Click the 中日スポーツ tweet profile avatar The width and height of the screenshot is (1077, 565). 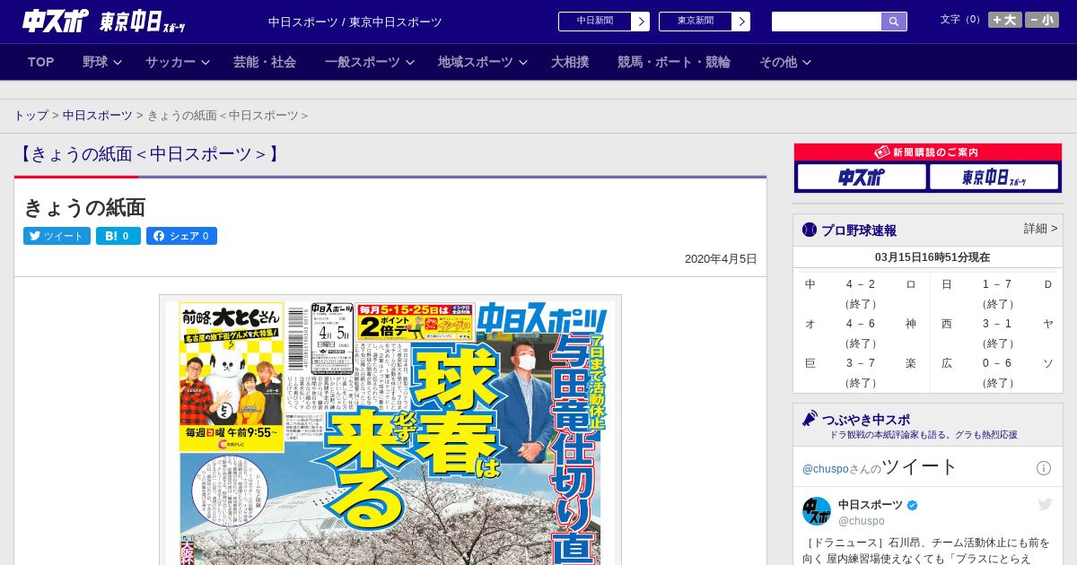pyautogui.click(x=817, y=511)
